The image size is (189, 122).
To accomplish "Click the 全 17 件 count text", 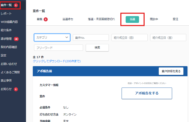I will pos(38,57).
